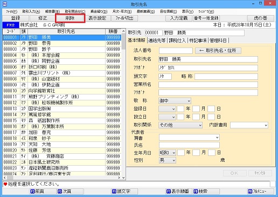
Task: Open search with the F8 検索 button
Action: [x=206, y=191]
